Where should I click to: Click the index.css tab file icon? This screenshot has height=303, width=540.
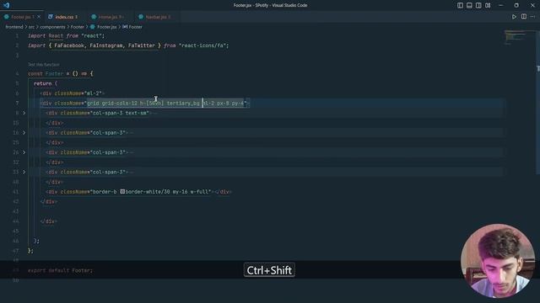[51, 17]
